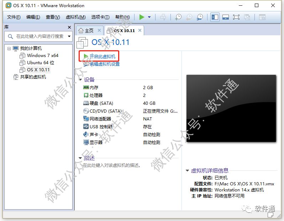The height and width of the screenshot is (221, 284).
Task: Select 共享的虚拟机 tree item
Action: click(x=33, y=77)
